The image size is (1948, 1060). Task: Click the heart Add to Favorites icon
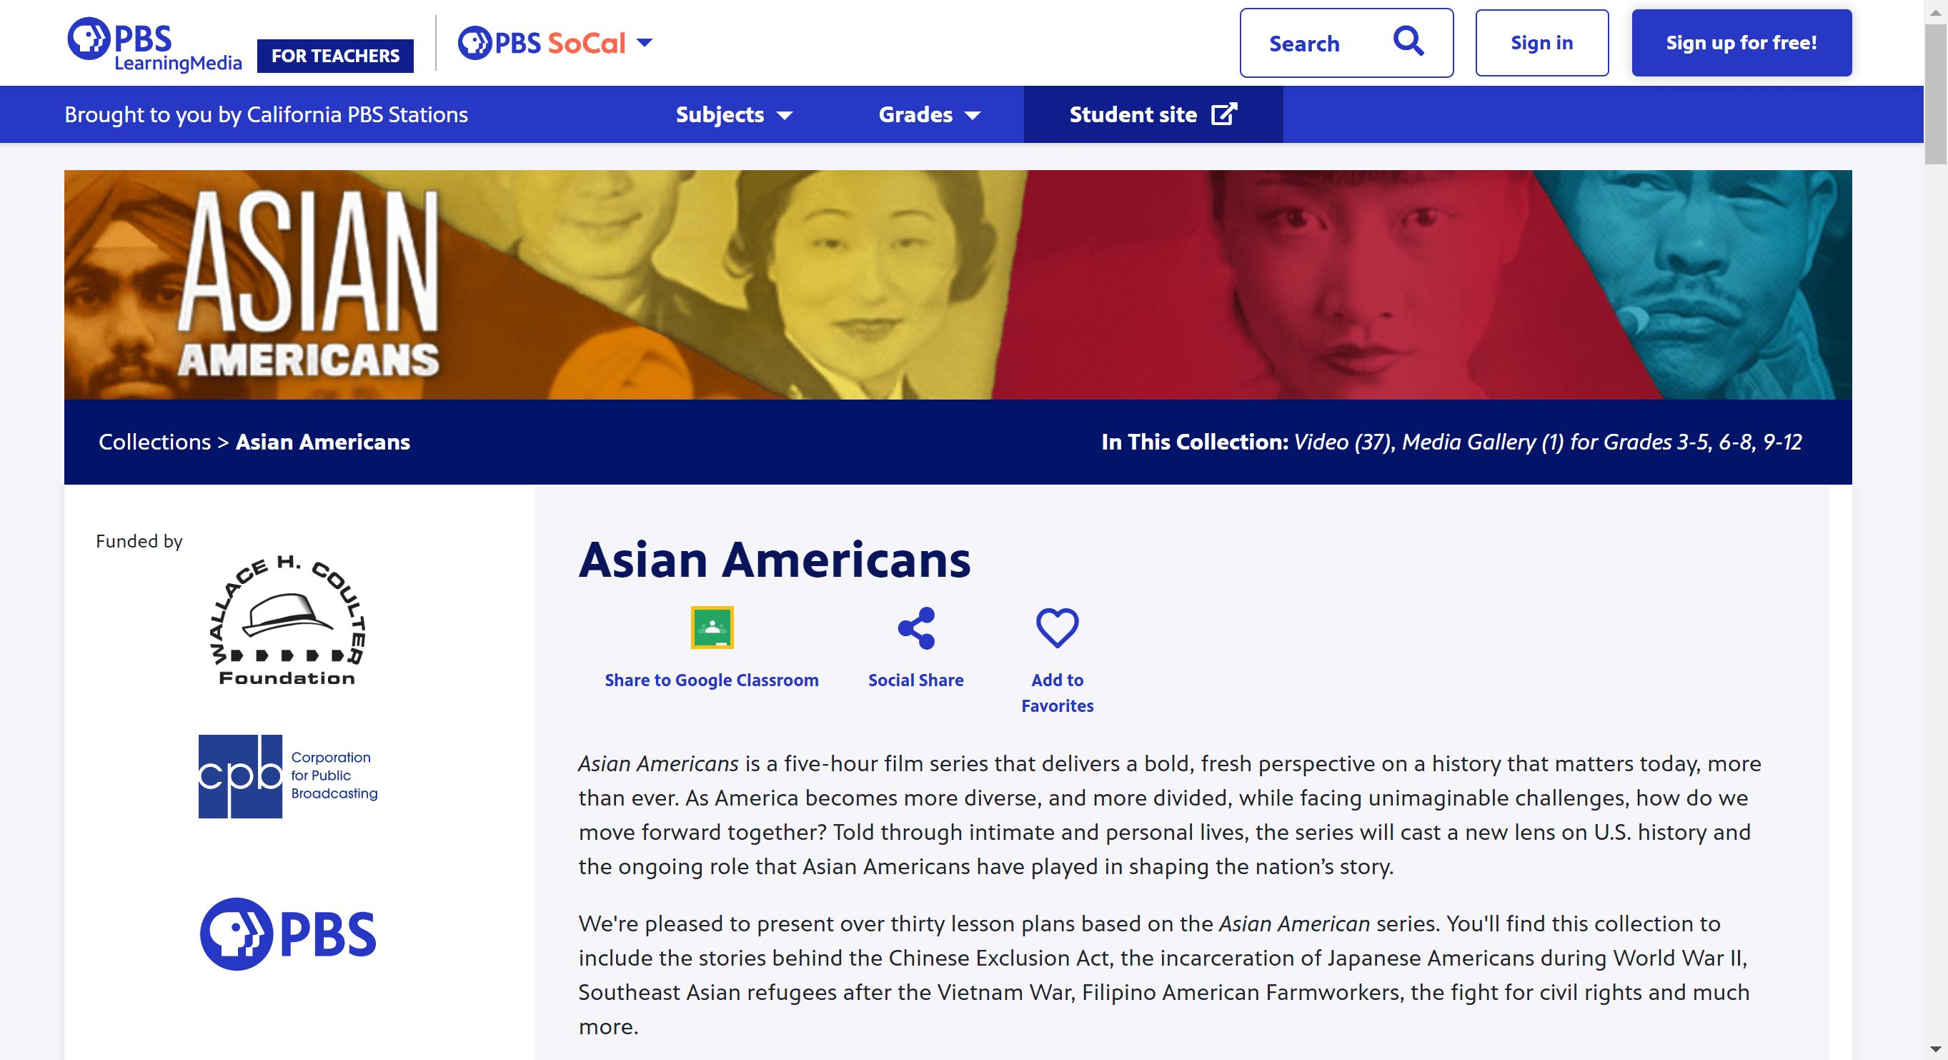[1057, 628]
